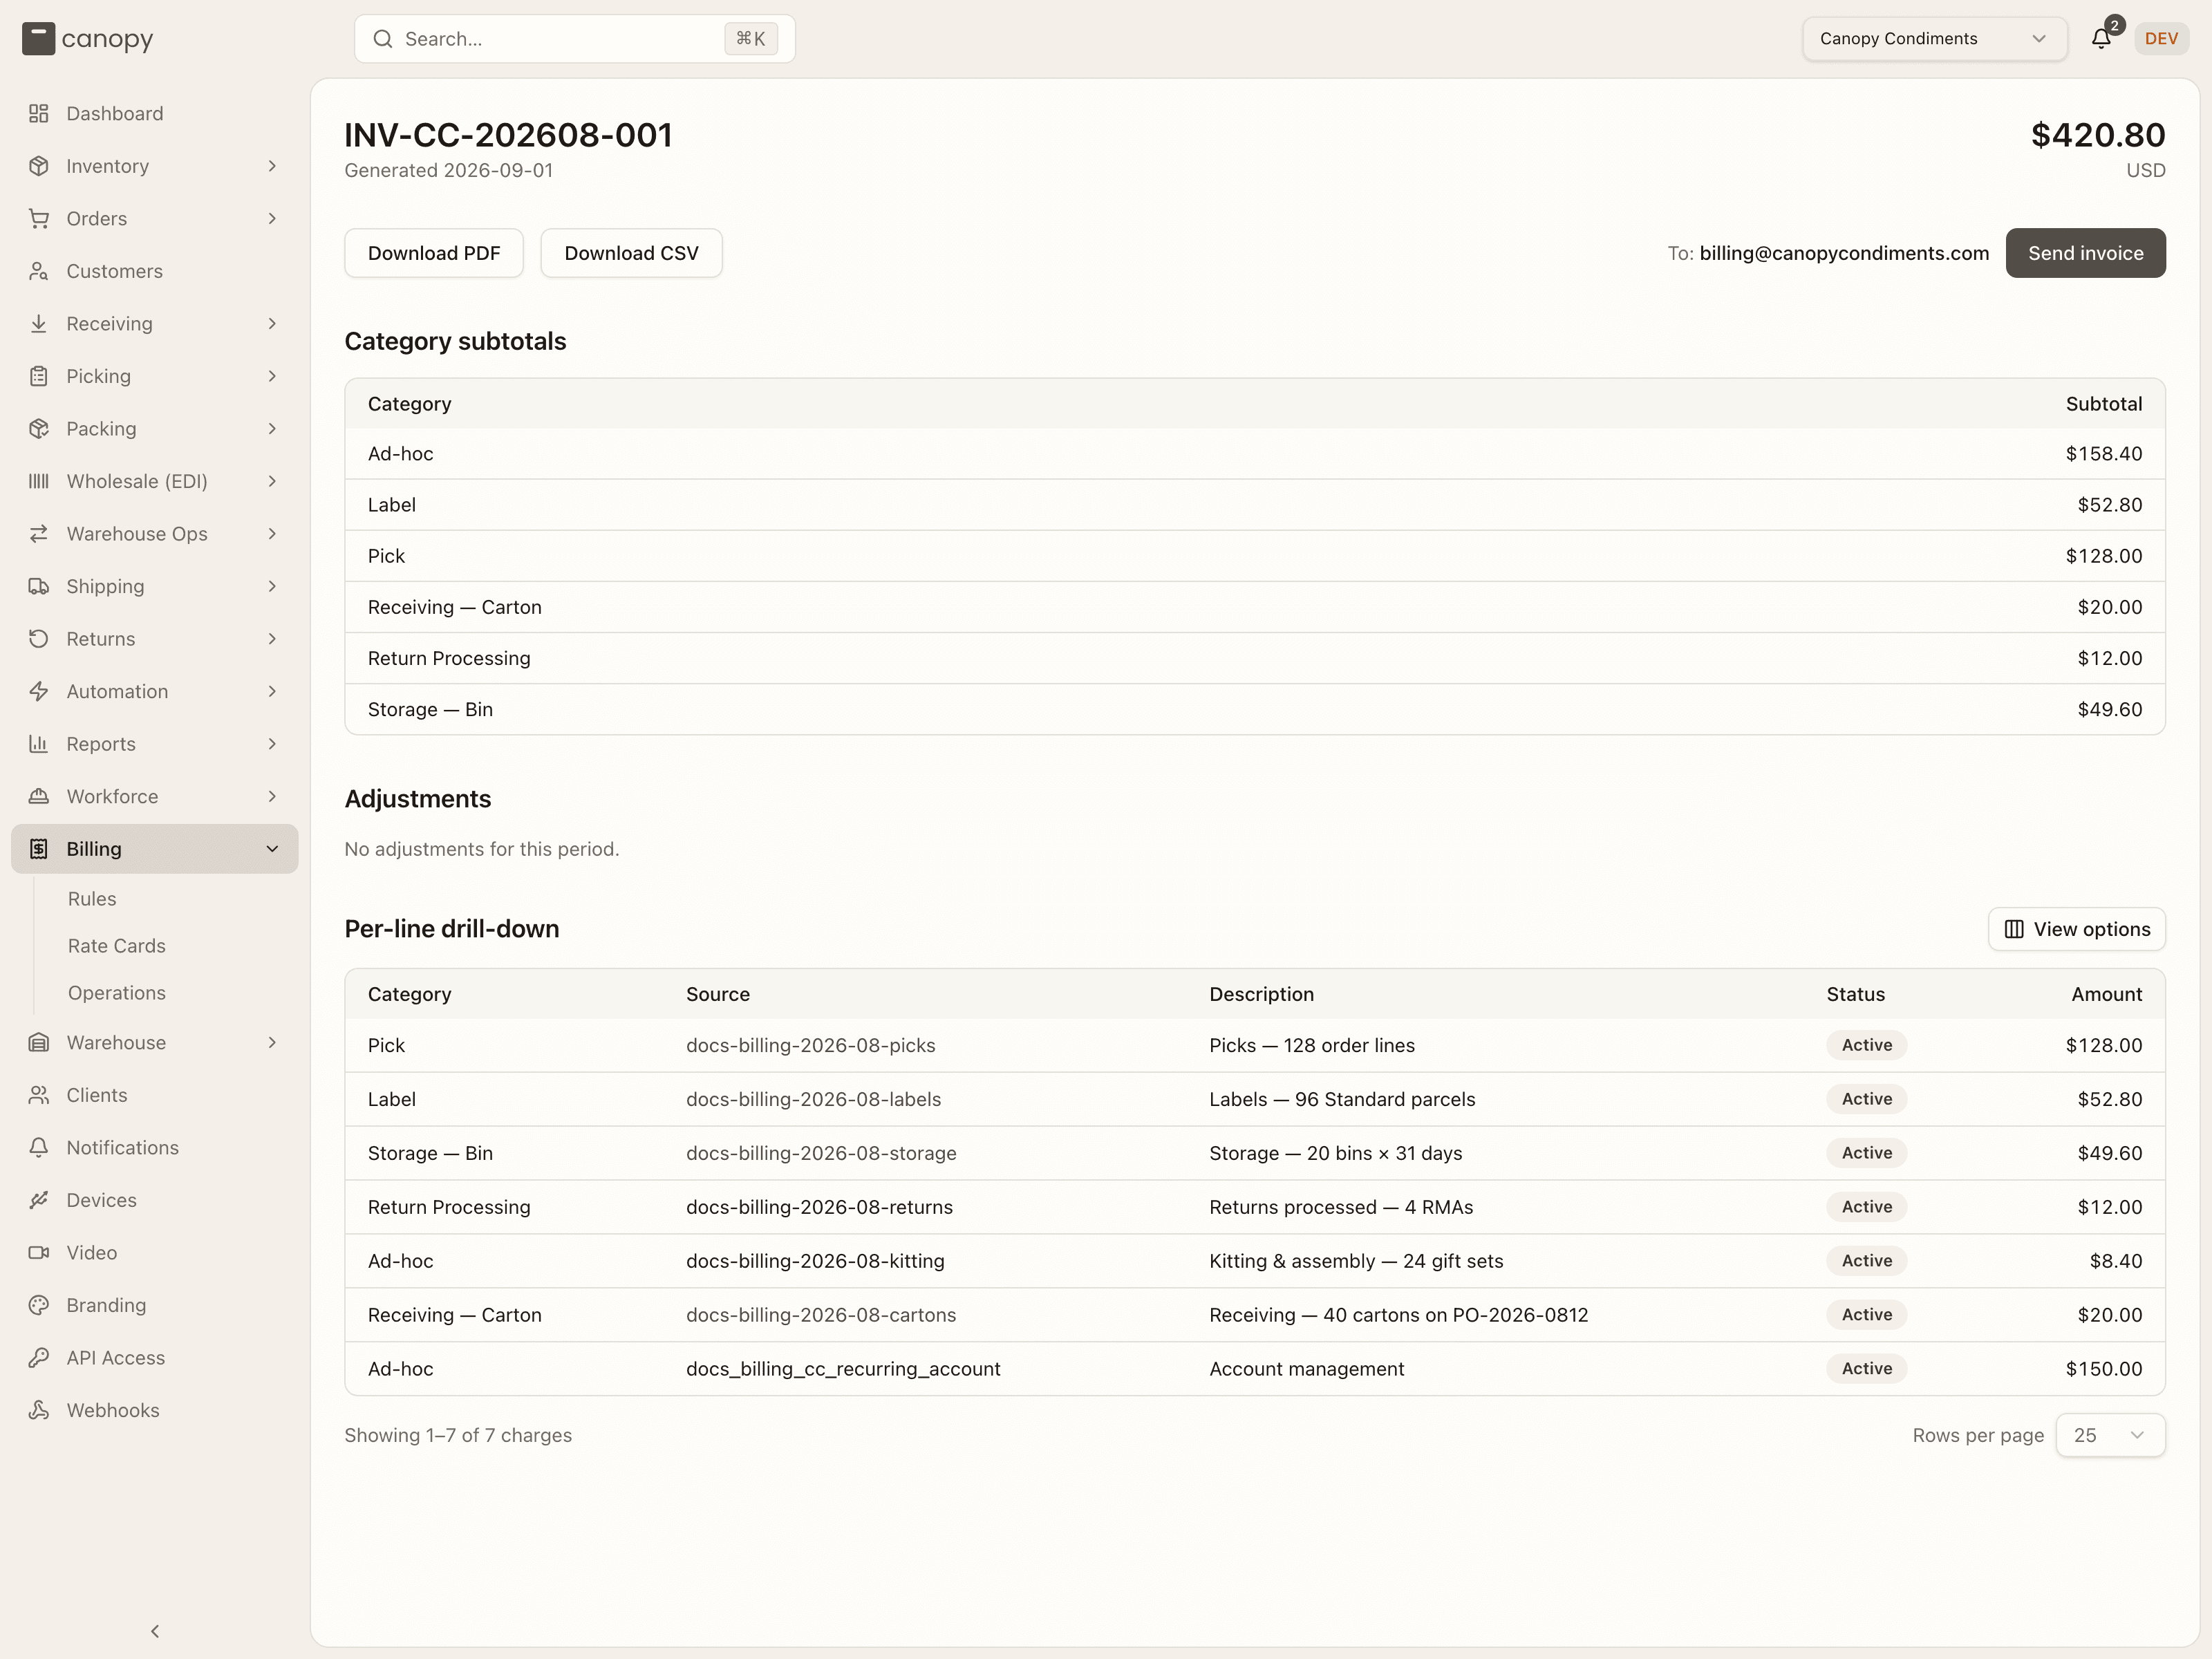Click the Packing package icon
Image resolution: width=2212 pixels, height=1659 pixels.
[x=39, y=429]
